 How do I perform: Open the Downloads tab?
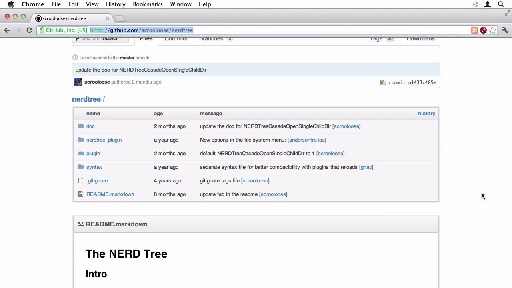[421, 39]
